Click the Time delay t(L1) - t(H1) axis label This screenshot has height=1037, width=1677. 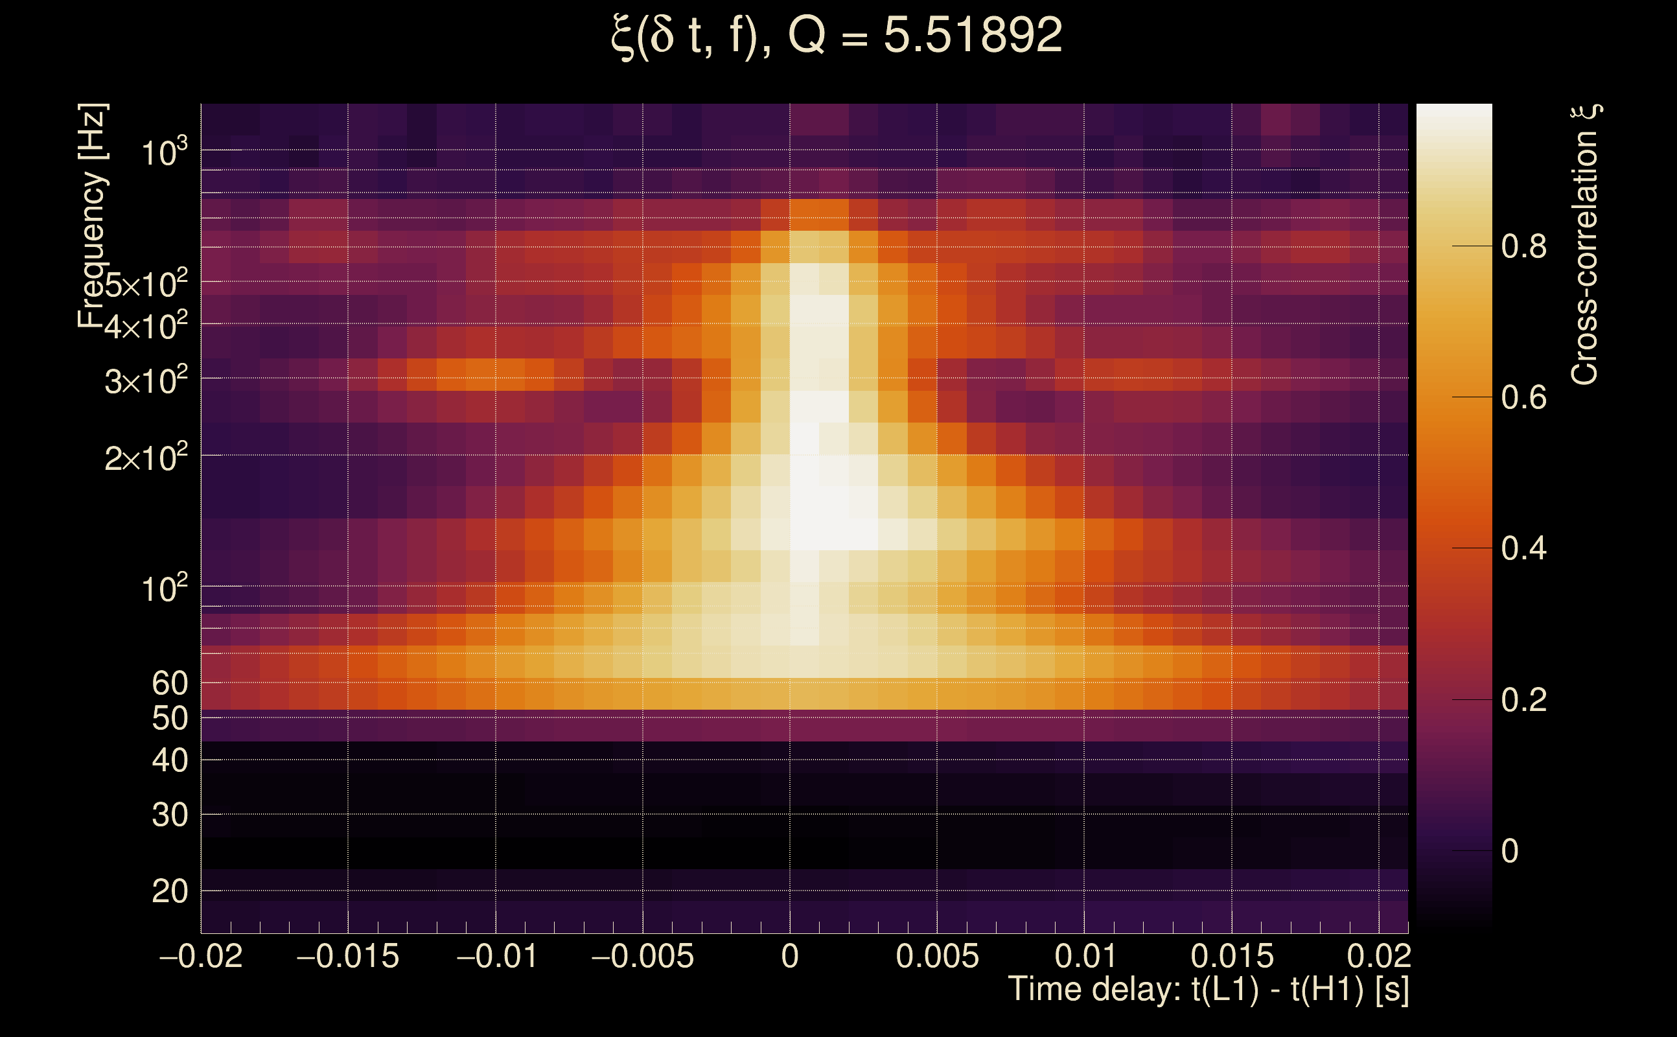[1209, 990]
